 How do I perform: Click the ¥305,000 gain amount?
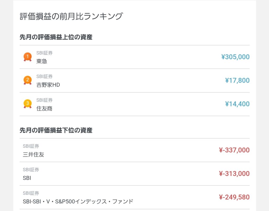[x=235, y=57]
